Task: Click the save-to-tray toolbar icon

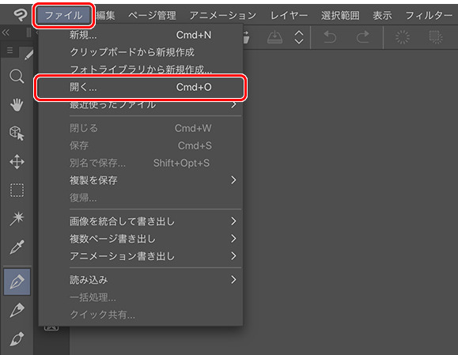Action: [274, 37]
